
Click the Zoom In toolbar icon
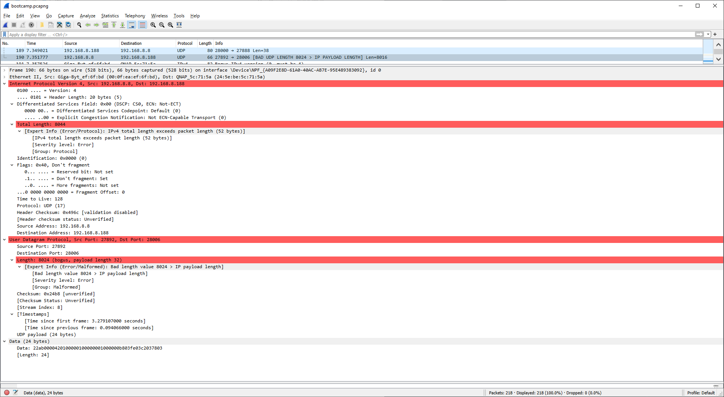click(x=153, y=25)
